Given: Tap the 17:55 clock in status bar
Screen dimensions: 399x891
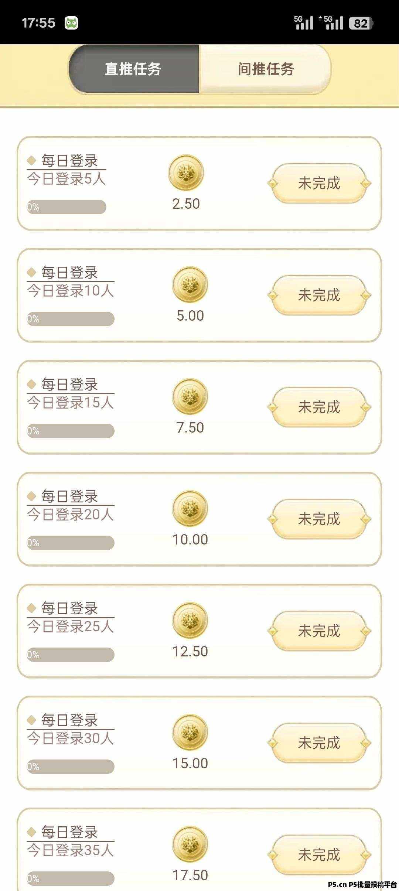Looking at the screenshot, I should point(38,23).
